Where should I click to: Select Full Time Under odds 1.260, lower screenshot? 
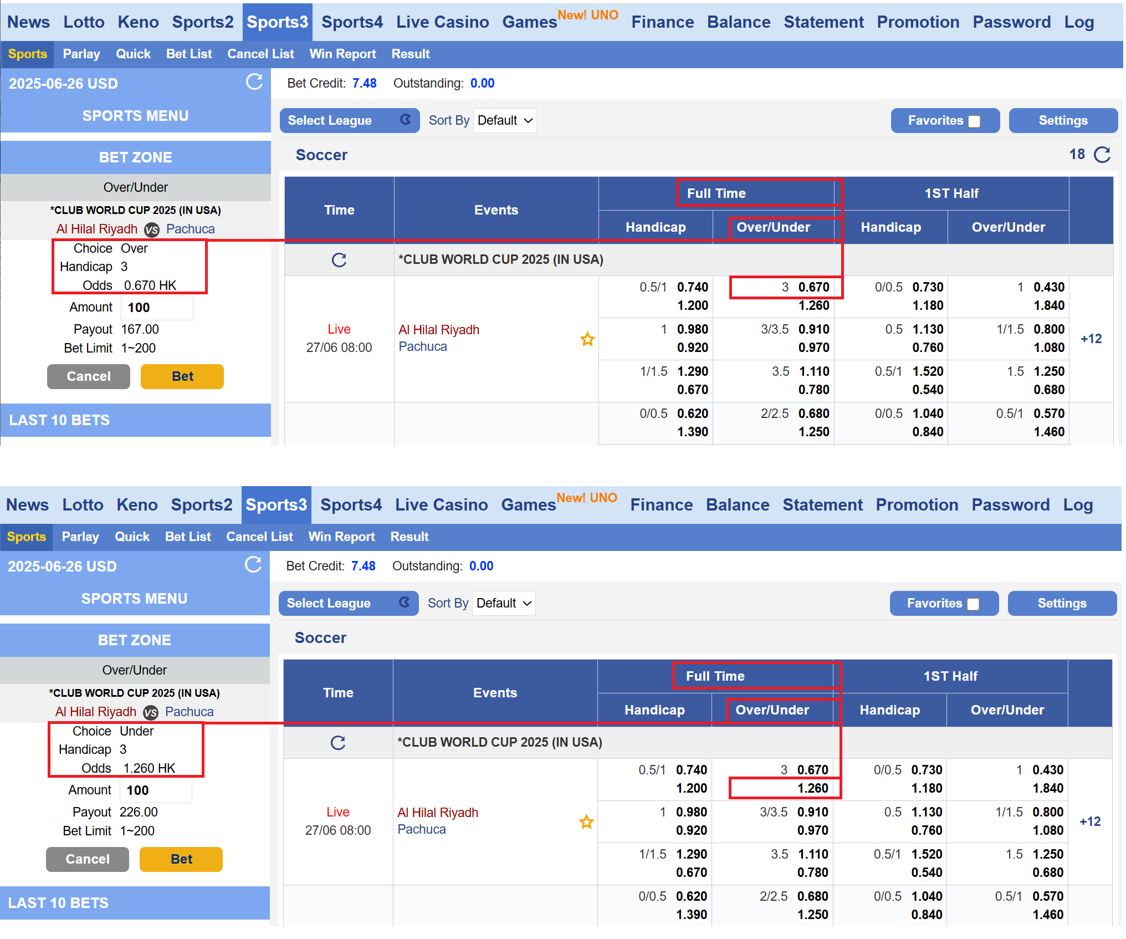click(812, 788)
